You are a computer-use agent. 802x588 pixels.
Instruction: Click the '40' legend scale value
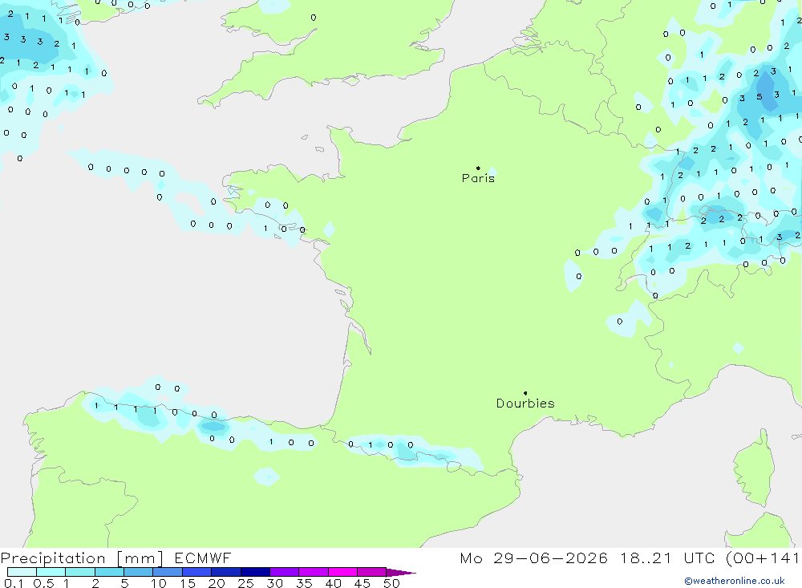pos(333,583)
